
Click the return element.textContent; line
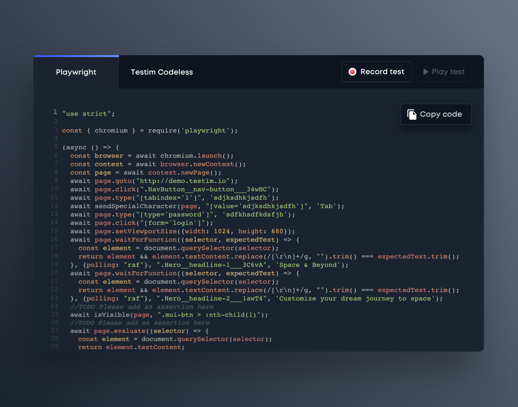pos(131,347)
